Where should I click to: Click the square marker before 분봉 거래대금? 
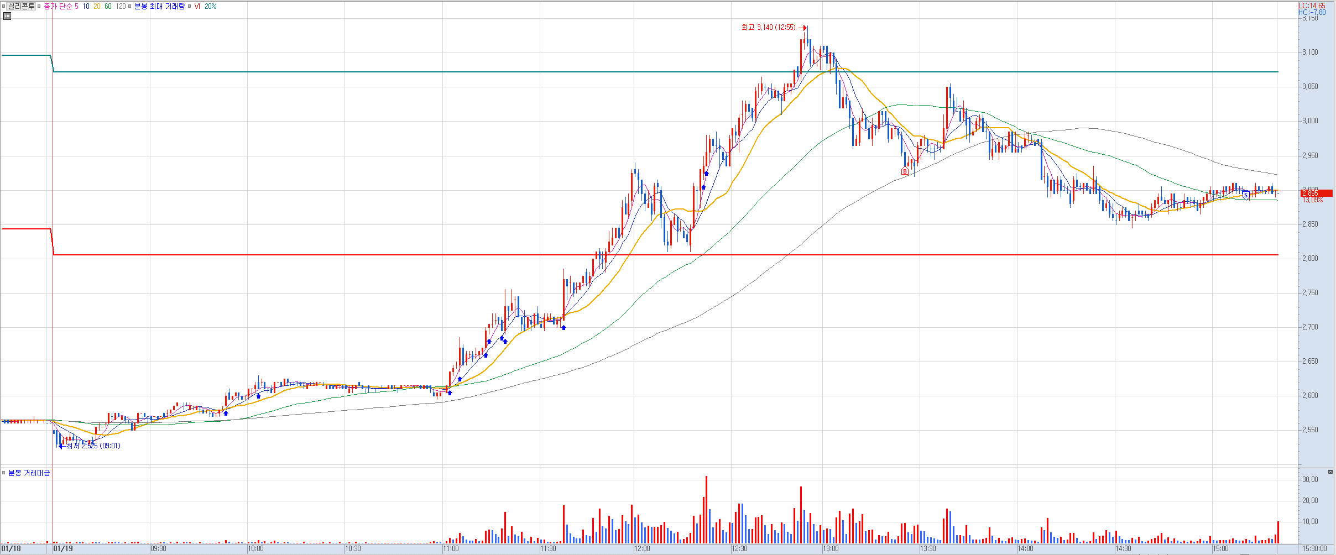pyautogui.click(x=3, y=473)
